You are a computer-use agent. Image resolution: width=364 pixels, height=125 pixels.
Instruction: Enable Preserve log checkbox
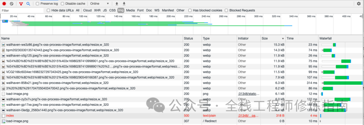tap(38, 4)
